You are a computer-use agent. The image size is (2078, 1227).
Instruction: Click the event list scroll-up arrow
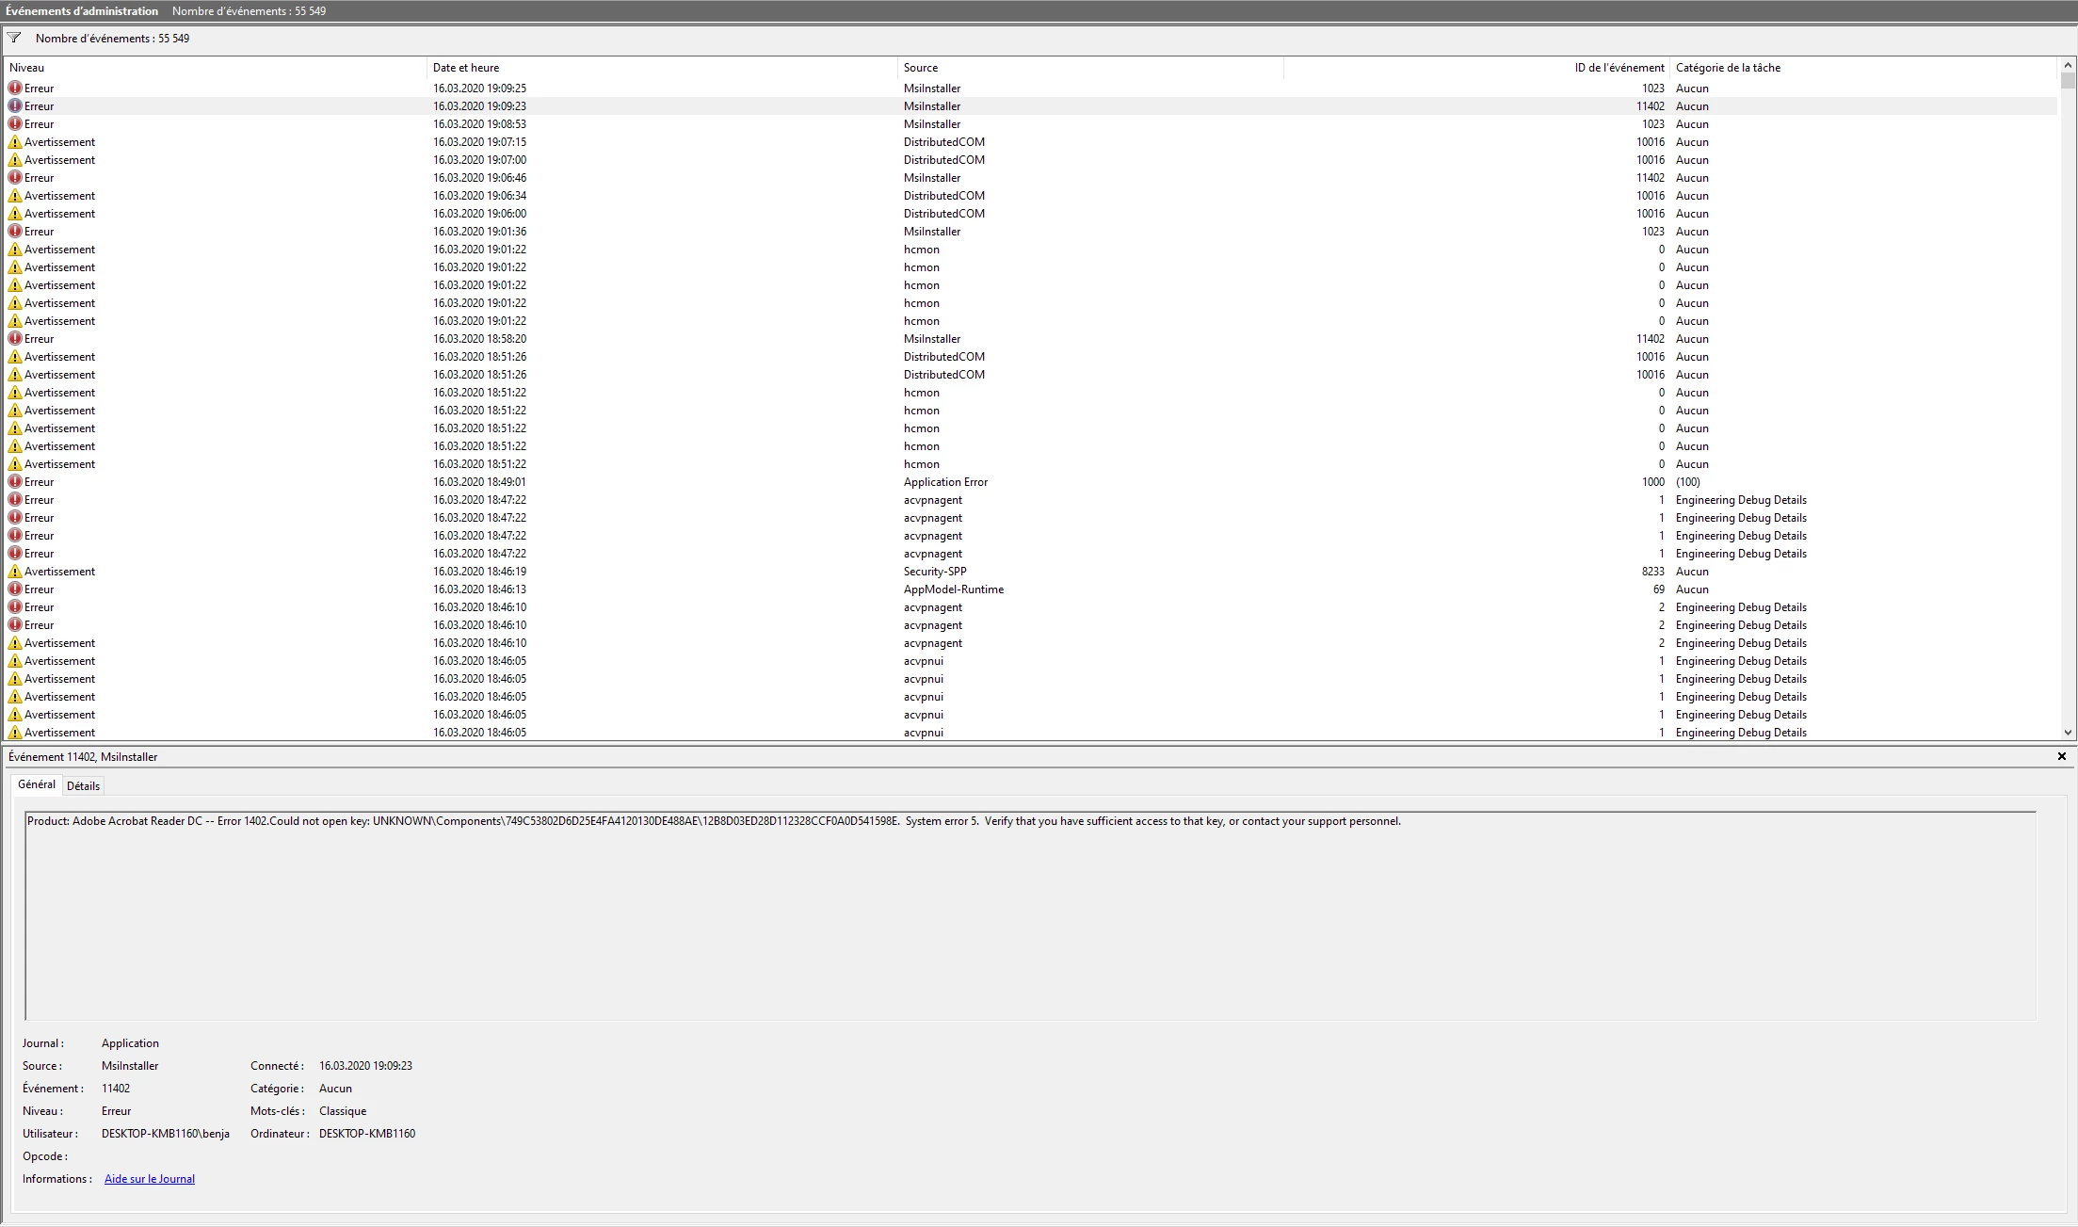click(2068, 65)
